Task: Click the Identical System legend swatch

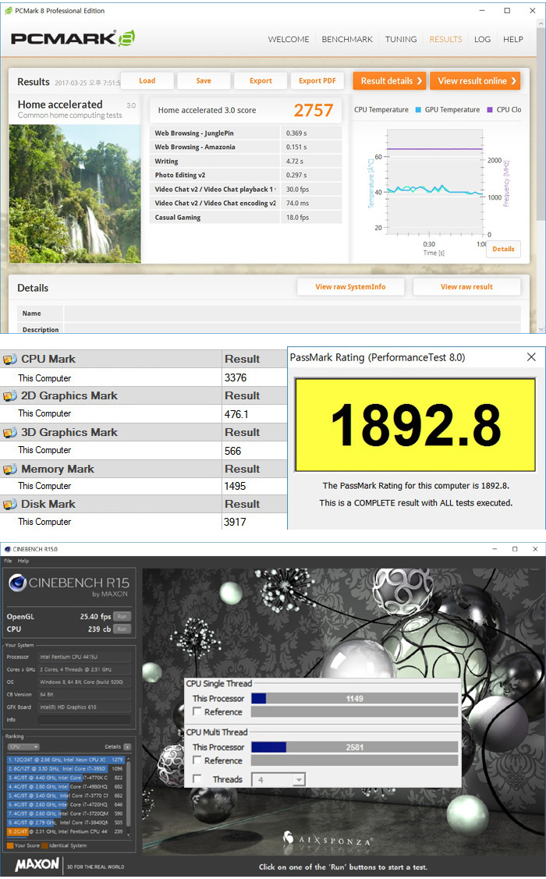Action: click(x=44, y=845)
